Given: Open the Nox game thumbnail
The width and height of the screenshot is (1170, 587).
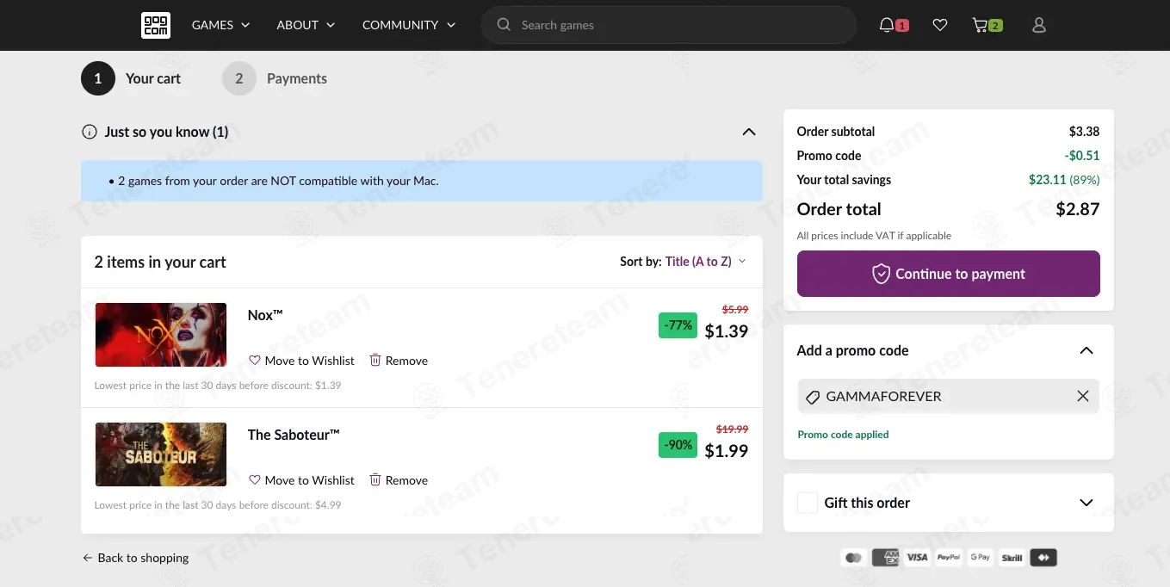Looking at the screenshot, I should pyautogui.click(x=161, y=335).
